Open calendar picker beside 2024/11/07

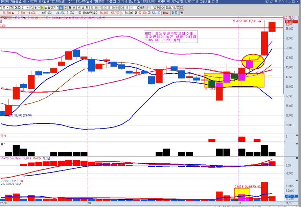(181, 8)
